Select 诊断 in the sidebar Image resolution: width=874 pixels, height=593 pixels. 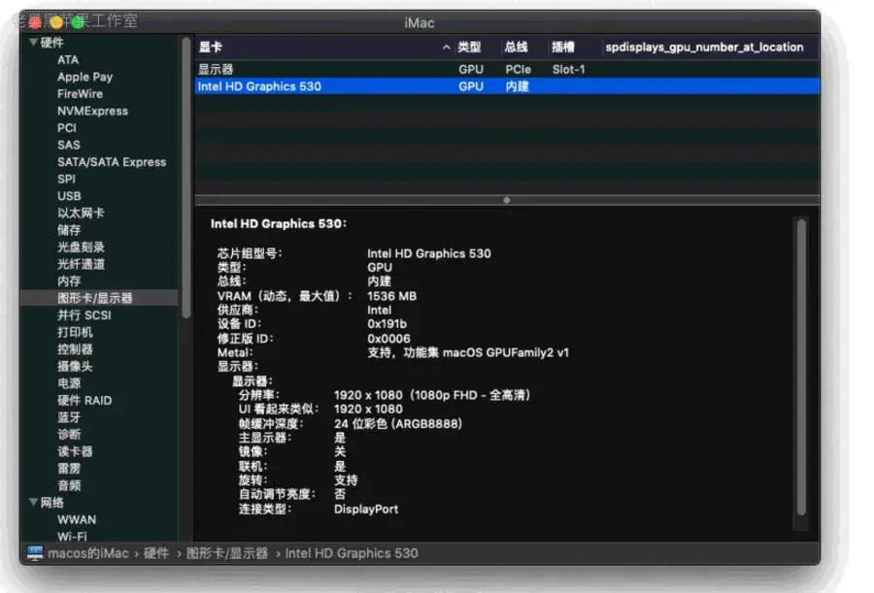tap(69, 434)
